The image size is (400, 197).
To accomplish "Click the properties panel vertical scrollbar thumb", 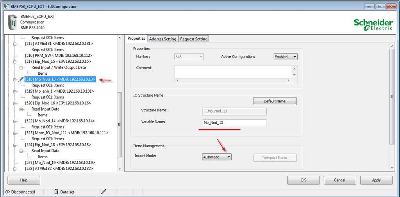I will (392, 97).
